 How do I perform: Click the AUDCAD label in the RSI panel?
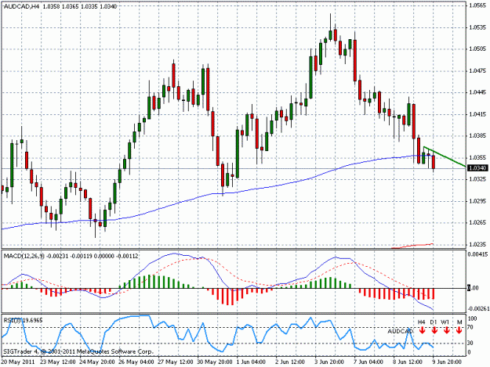(x=401, y=331)
